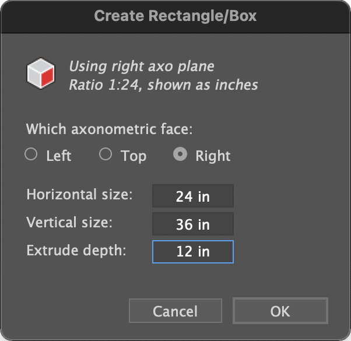Screen dimensions: 351x341
Task: Click the Horizontal size field showing 24 in
Action: click(x=193, y=196)
